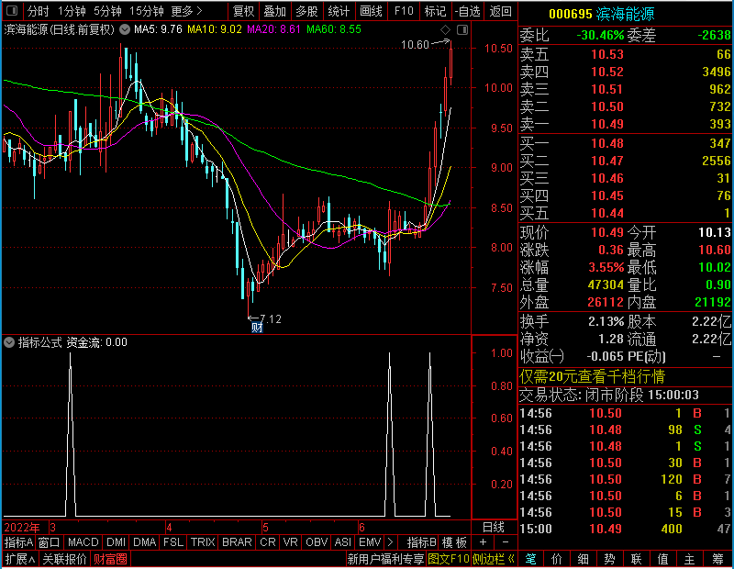Remove stock from 自选 watchlist
The width and height of the screenshot is (734, 569).
pyautogui.click(x=468, y=11)
